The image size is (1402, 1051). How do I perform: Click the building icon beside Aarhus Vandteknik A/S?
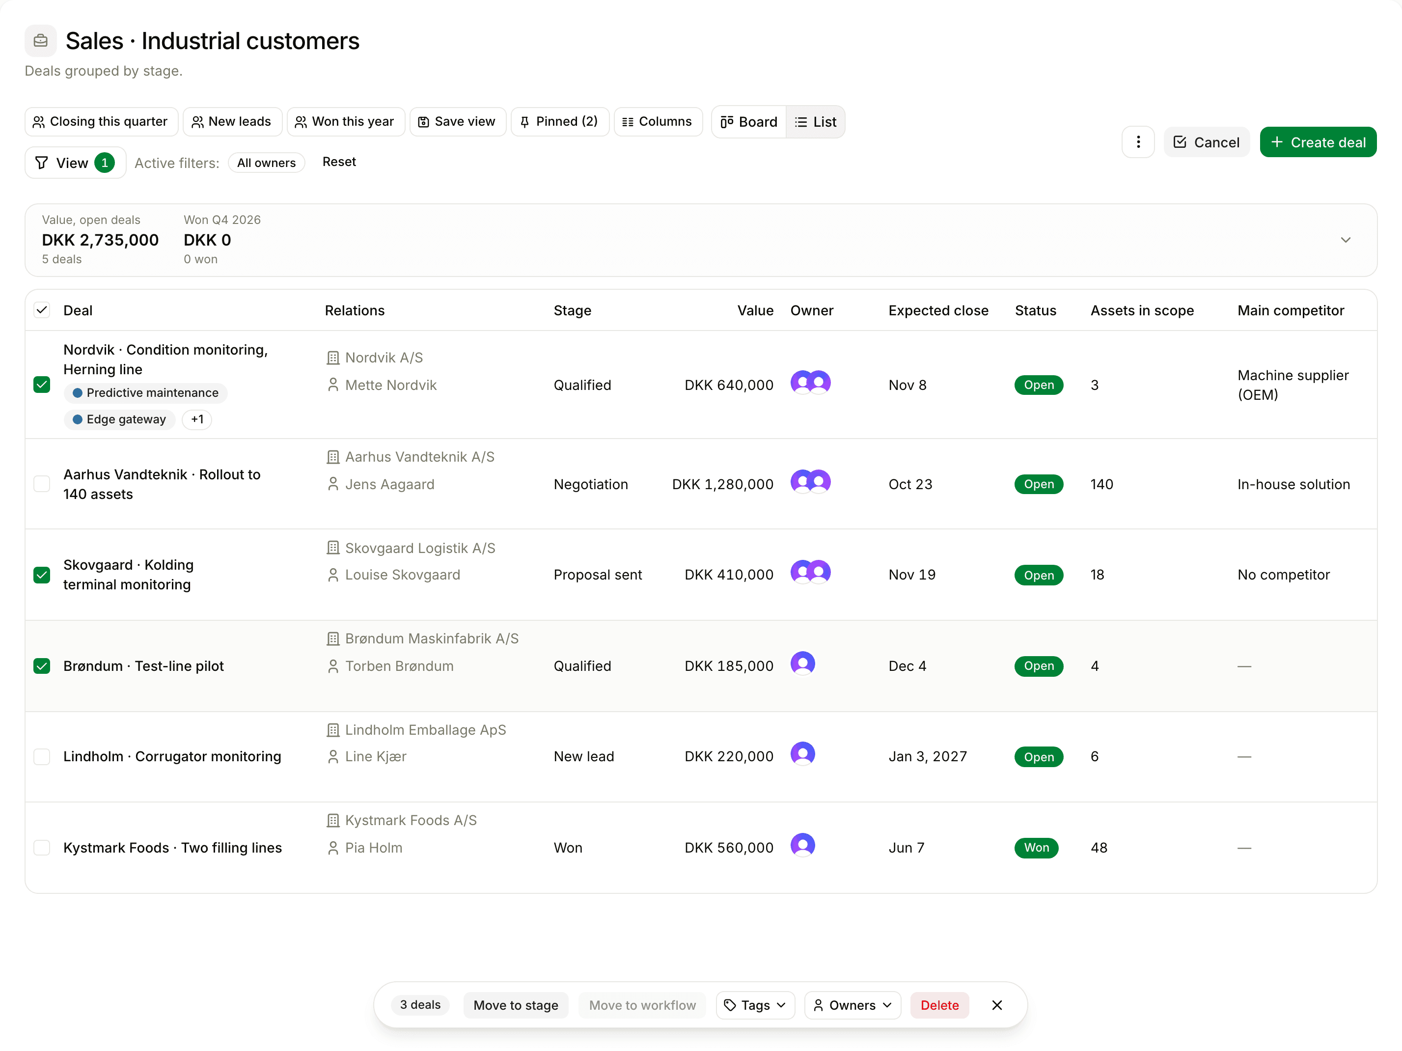click(333, 457)
